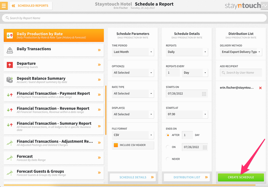Open the File Format CSV dropdown
The height and width of the screenshot is (187, 268).
click(133, 135)
